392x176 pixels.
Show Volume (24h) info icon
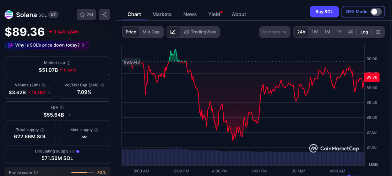tap(44, 85)
